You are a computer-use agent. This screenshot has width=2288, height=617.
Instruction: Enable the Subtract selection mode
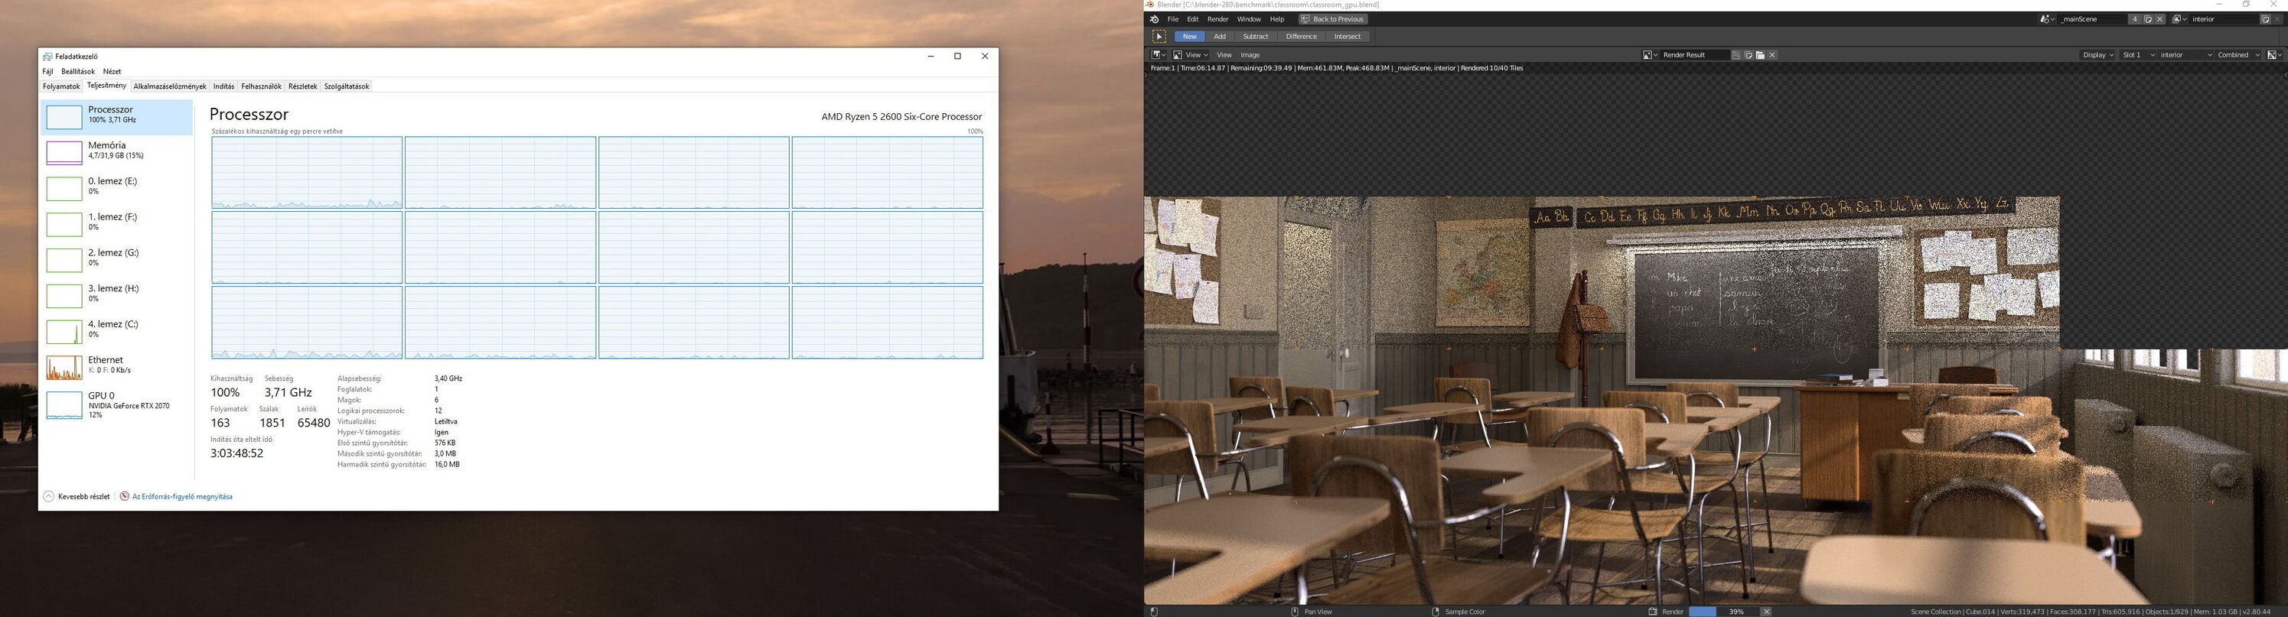click(1255, 37)
